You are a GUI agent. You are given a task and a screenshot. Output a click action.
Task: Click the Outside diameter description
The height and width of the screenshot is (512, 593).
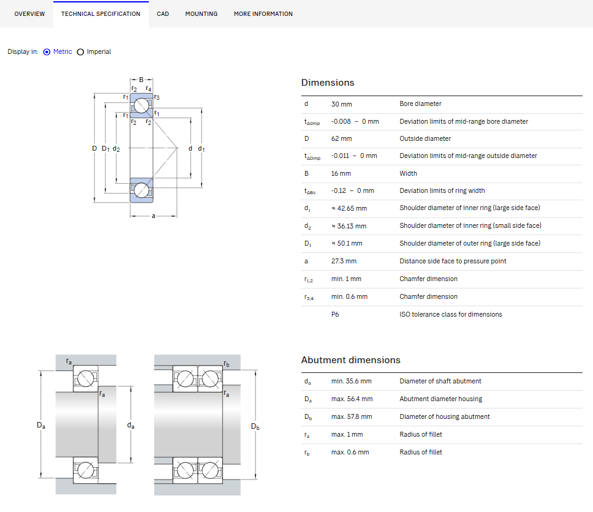click(425, 138)
